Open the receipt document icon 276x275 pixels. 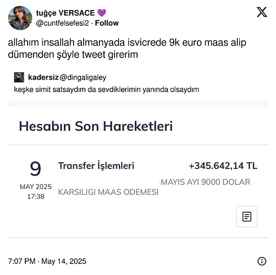(x=247, y=216)
